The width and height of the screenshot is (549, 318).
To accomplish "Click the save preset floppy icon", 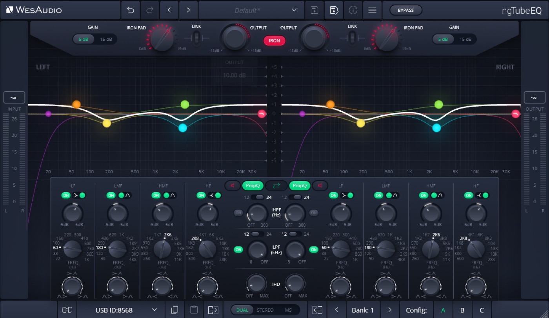I will tap(314, 10).
